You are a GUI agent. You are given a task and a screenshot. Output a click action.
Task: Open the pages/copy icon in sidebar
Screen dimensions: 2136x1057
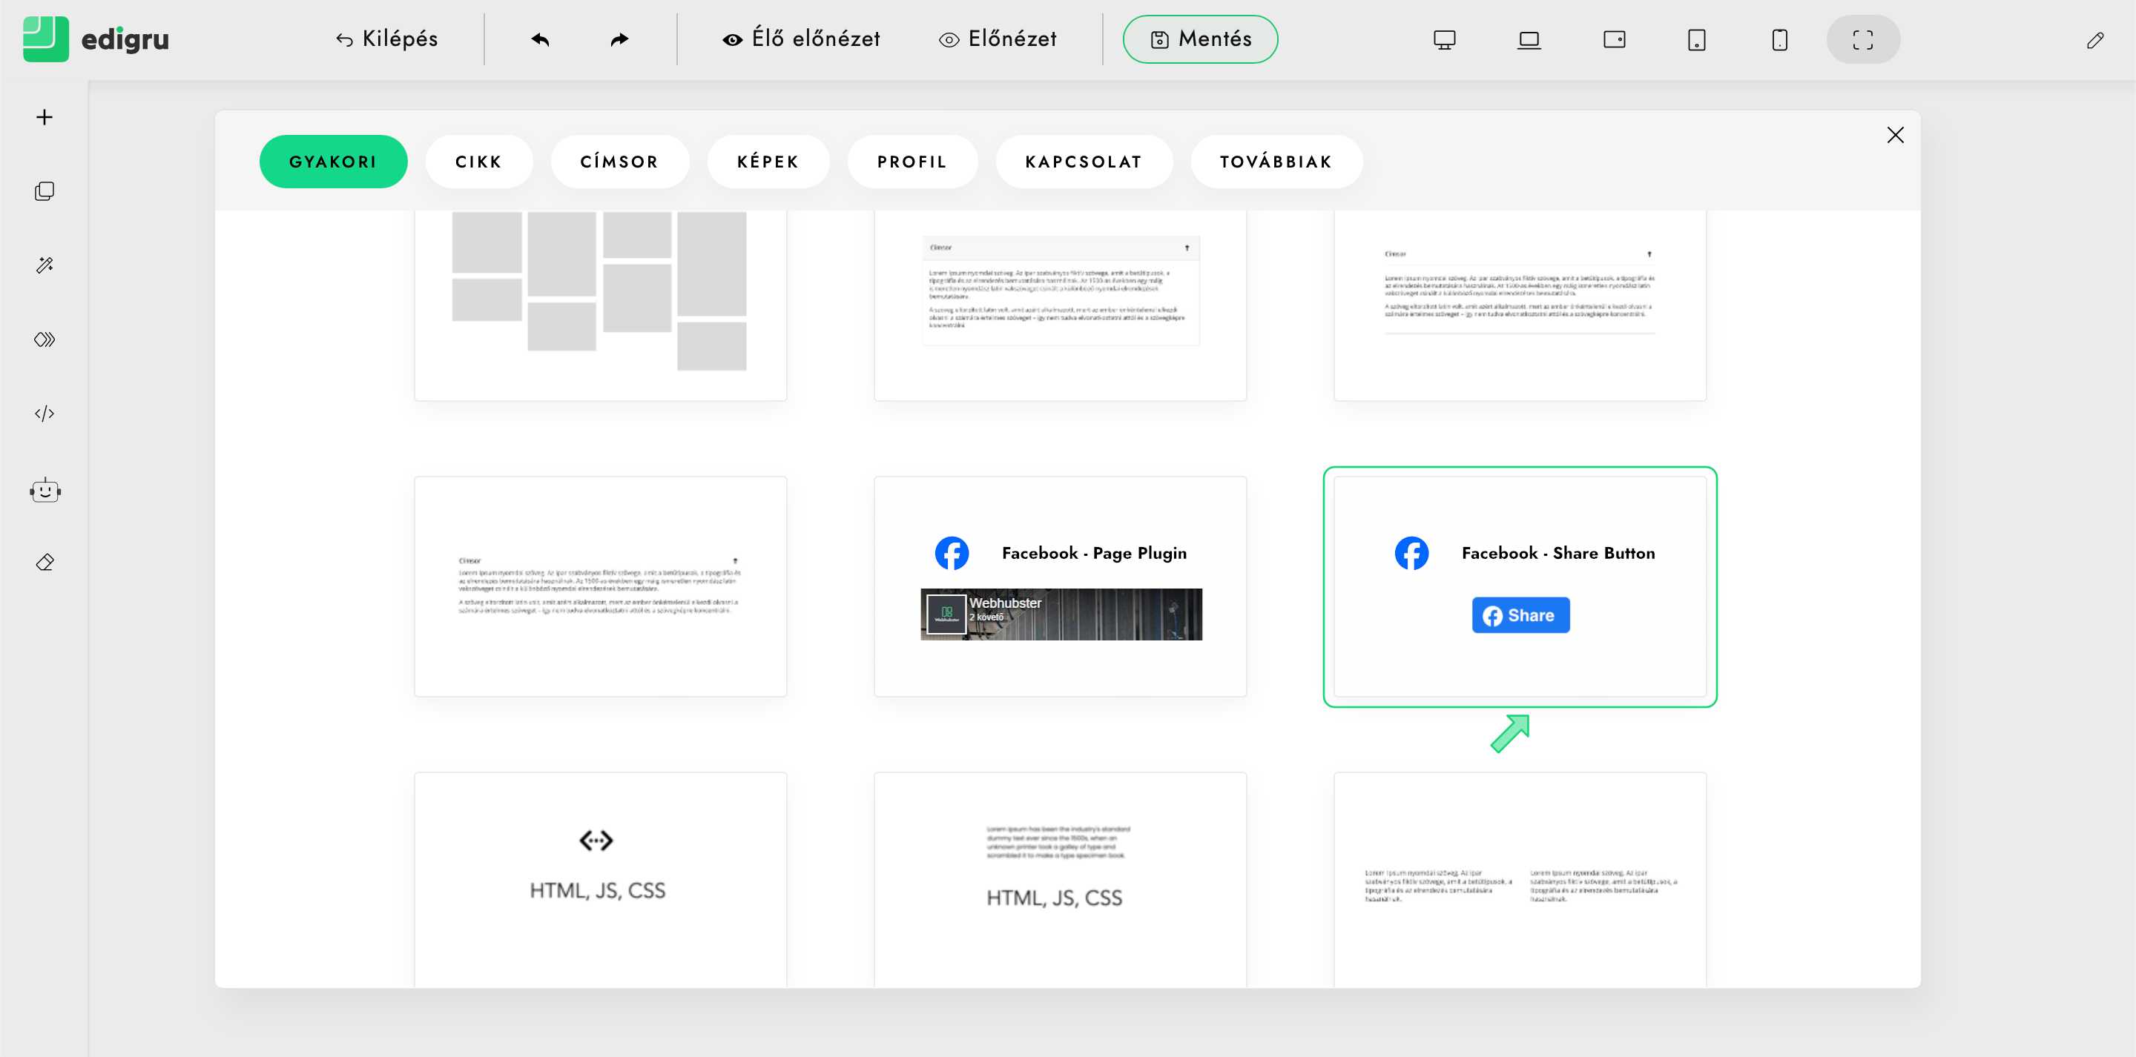(x=44, y=191)
